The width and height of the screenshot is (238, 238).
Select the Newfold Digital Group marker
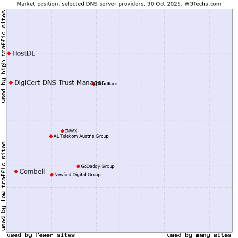[x=52, y=175]
